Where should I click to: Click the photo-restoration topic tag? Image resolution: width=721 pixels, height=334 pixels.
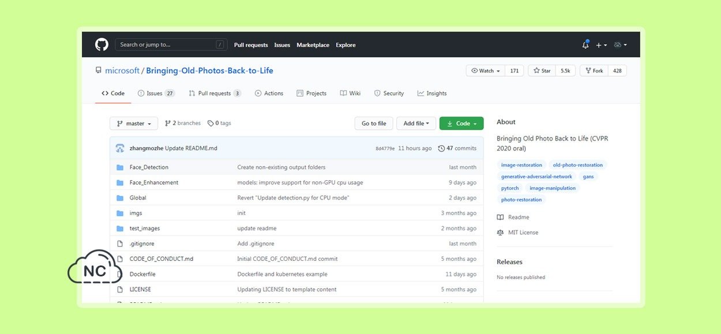pos(521,199)
